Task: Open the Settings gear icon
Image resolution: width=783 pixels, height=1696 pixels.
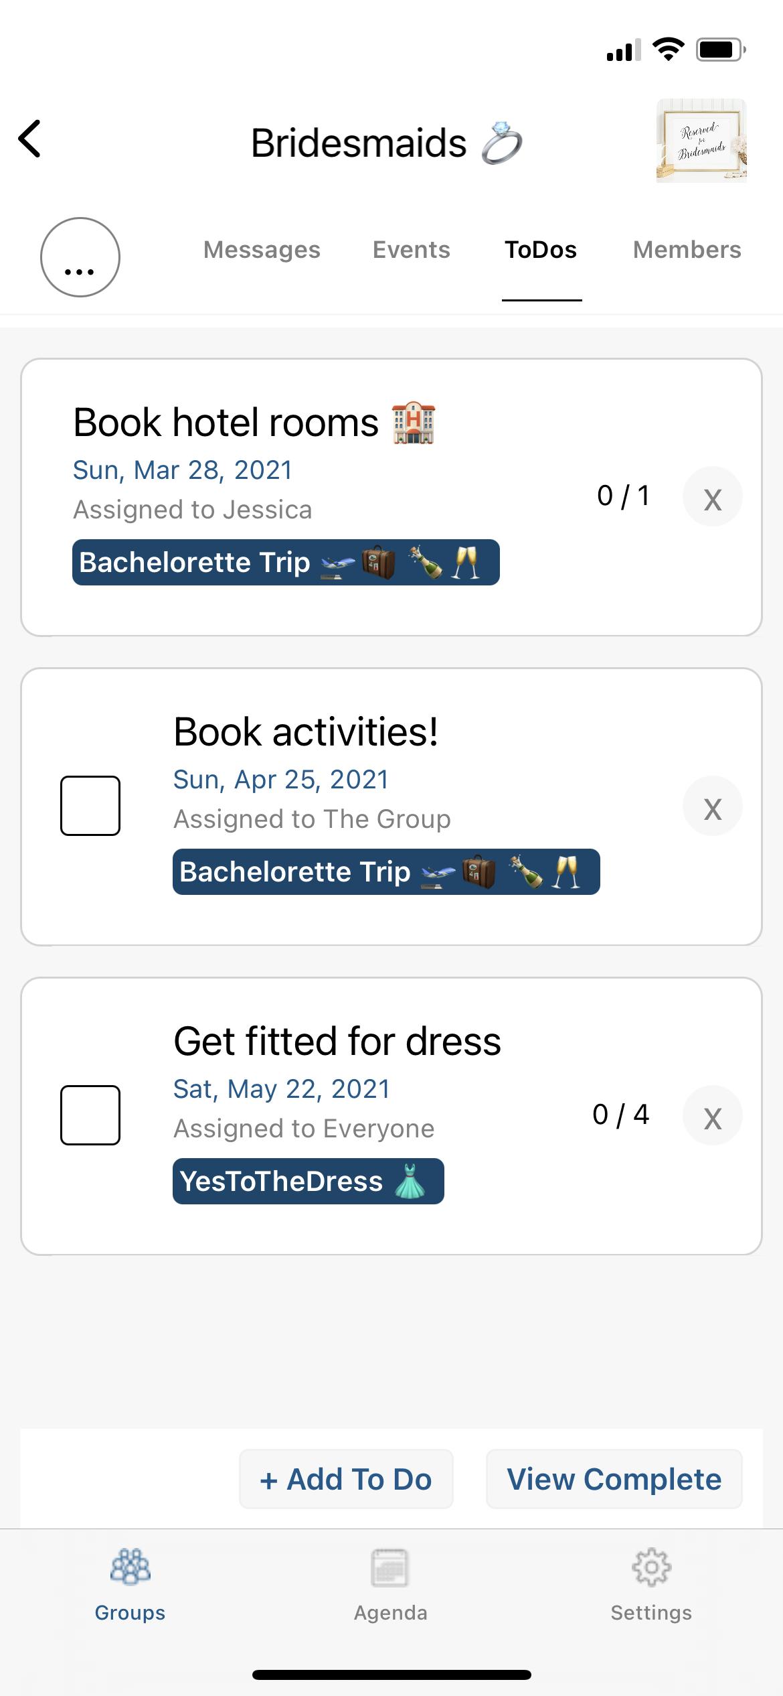Action: pos(651,1567)
